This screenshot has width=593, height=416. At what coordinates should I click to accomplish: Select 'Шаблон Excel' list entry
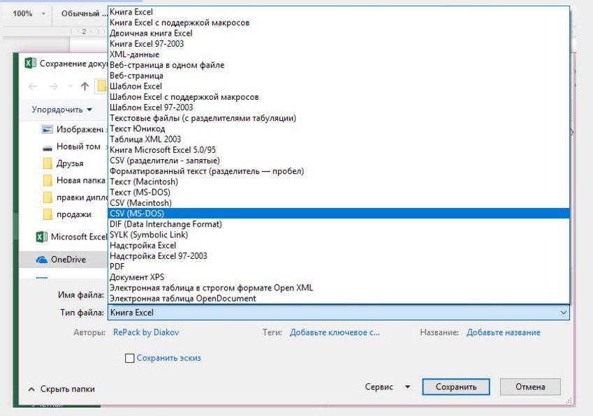339,86
